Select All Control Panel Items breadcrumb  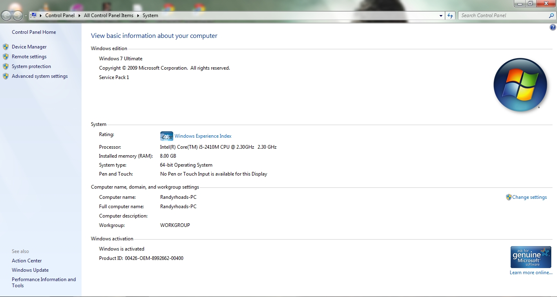(108, 15)
